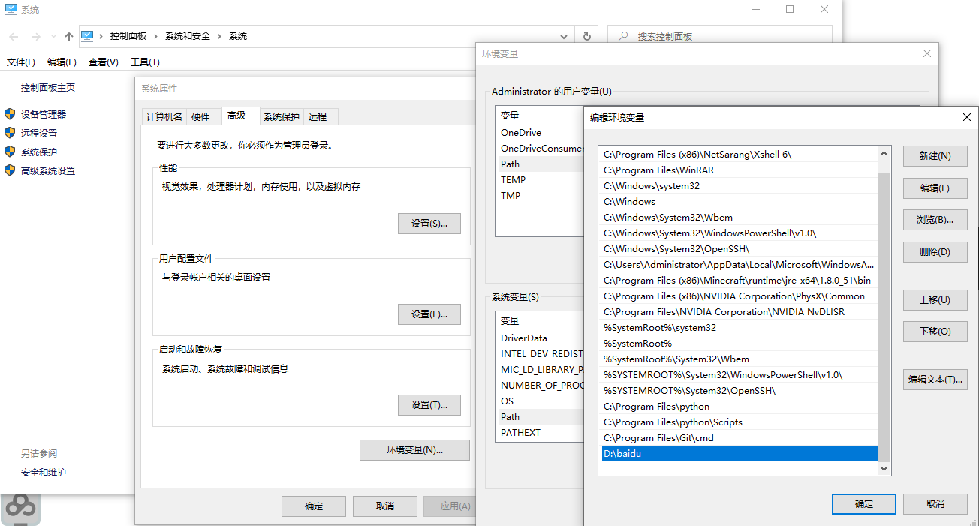Viewport: 979px width, 526px height.
Task: Click the back arrow in the System window
Action: [x=14, y=36]
